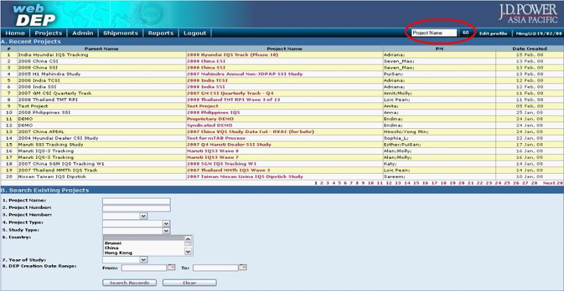Click the Next 20 pagination link

point(553,183)
